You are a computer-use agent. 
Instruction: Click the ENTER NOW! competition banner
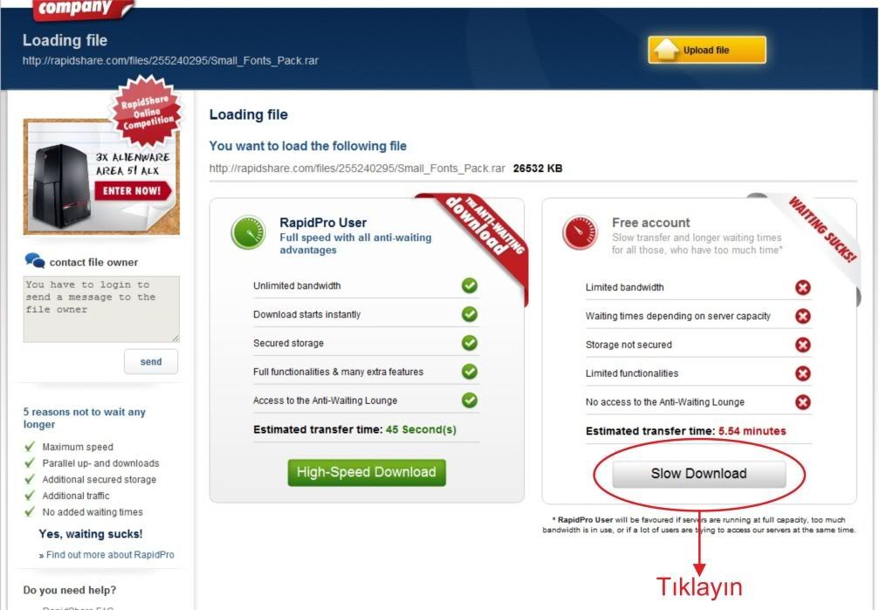[132, 191]
